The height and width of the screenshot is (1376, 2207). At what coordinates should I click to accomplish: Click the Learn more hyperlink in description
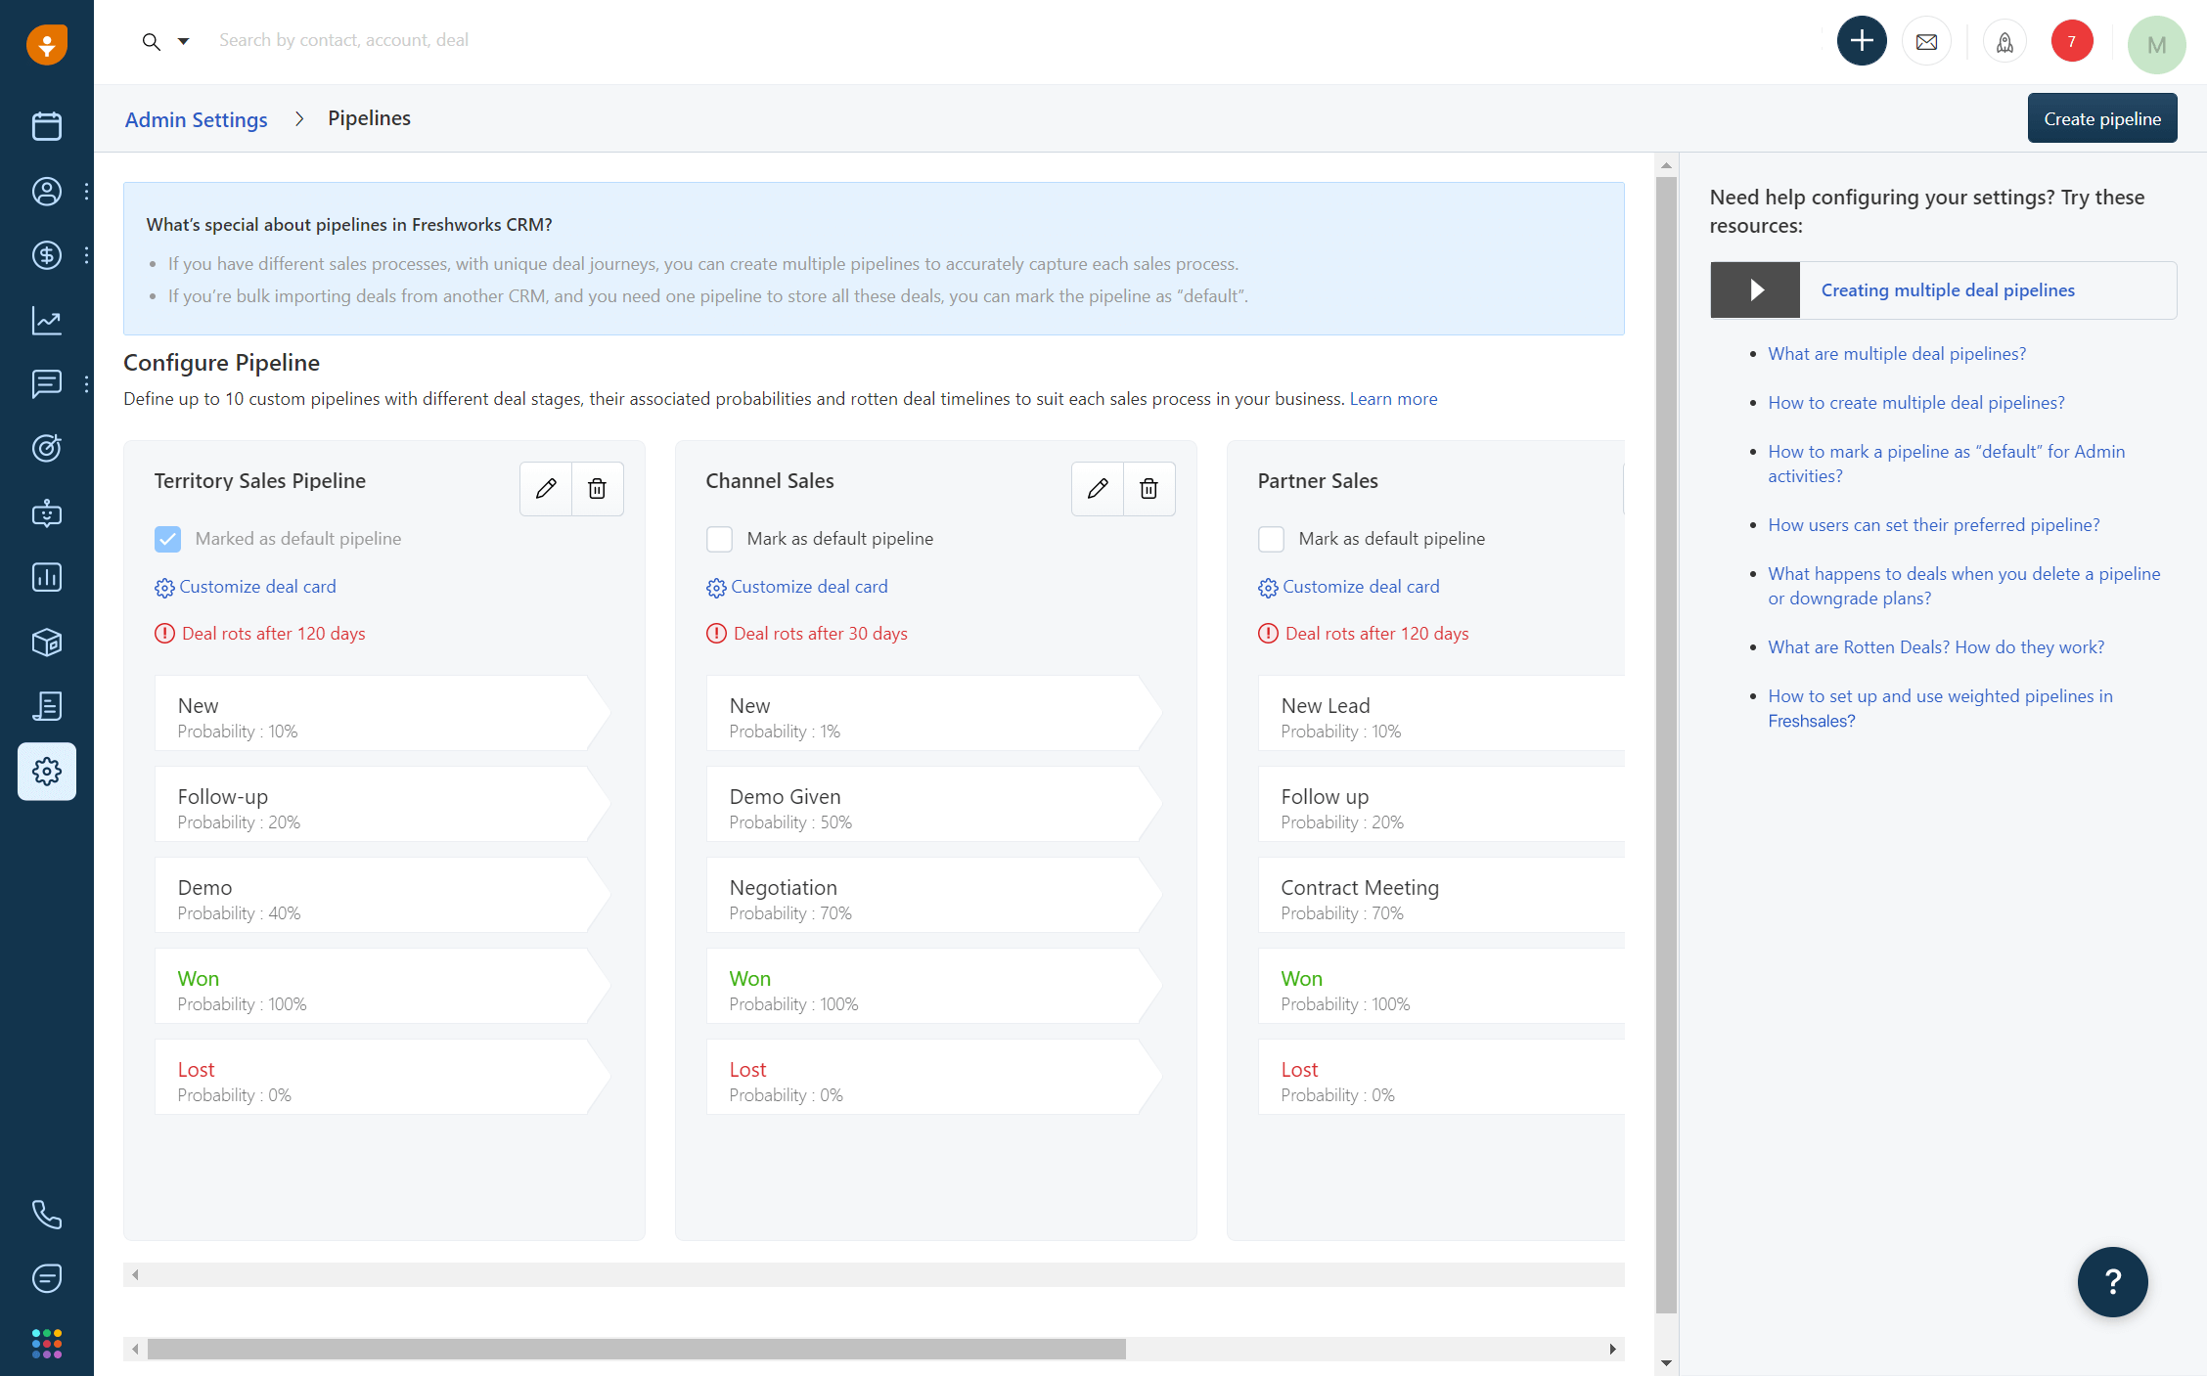[x=1394, y=398]
